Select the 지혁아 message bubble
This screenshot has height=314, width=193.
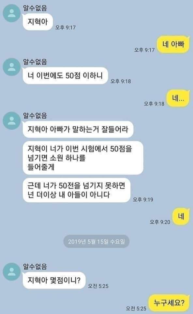point(38,22)
